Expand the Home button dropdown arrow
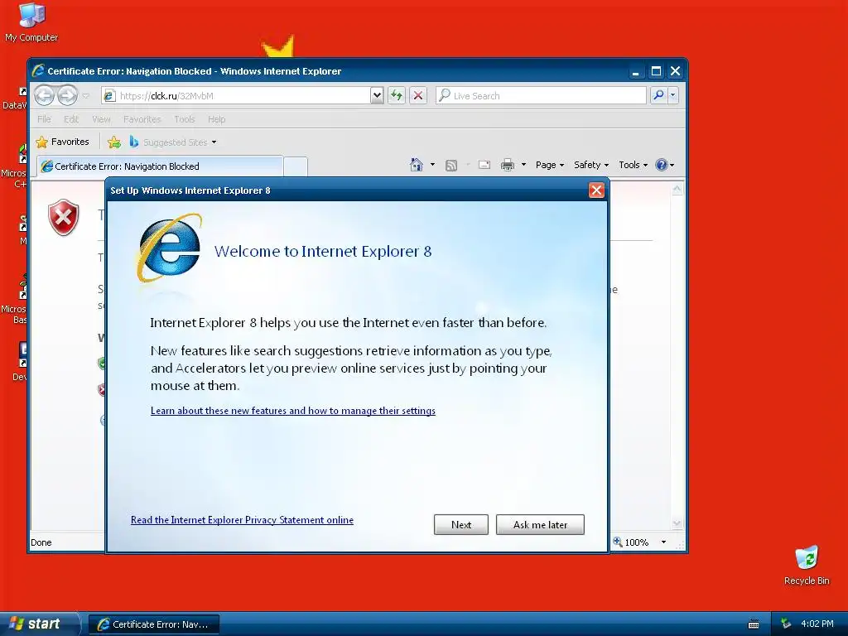The height and width of the screenshot is (636, 848). tap(432, 165)
